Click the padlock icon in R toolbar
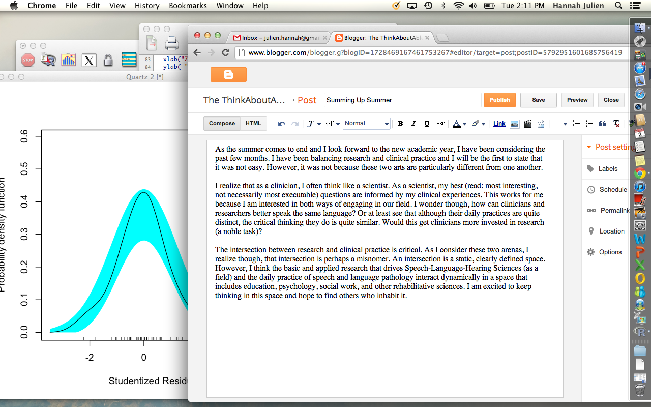Screen dimensions: 651x407 108,60
